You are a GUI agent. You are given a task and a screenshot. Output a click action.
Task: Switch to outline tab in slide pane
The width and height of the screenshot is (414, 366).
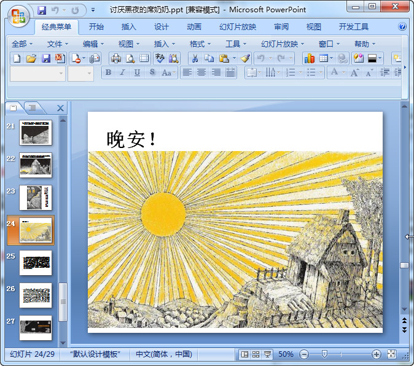[33, 107]
